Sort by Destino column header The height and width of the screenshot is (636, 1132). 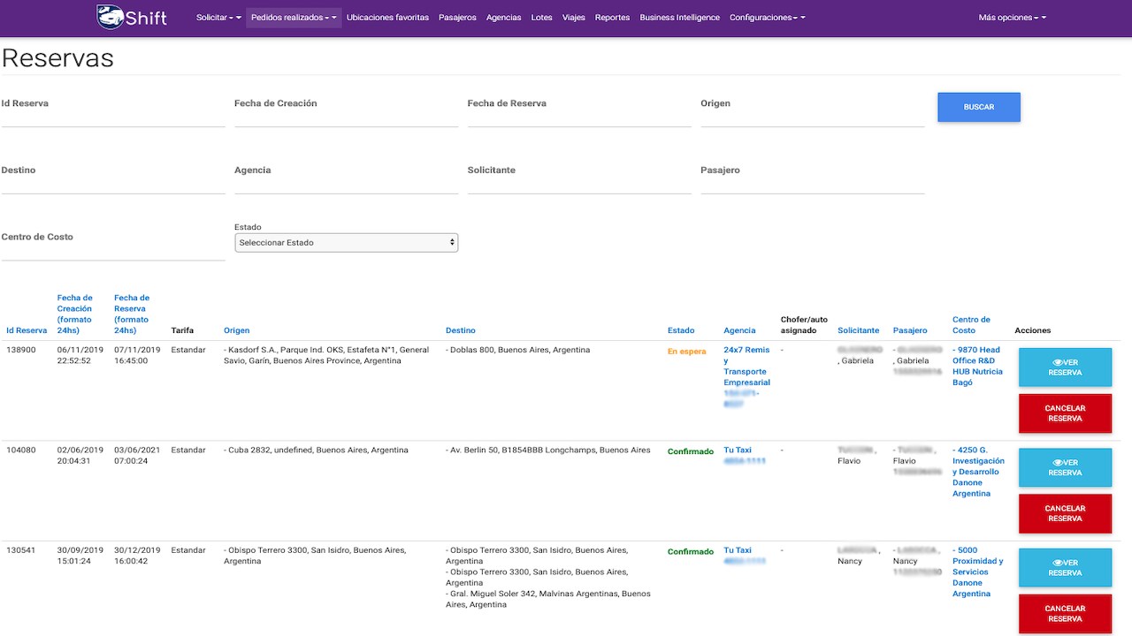(461, 330)
